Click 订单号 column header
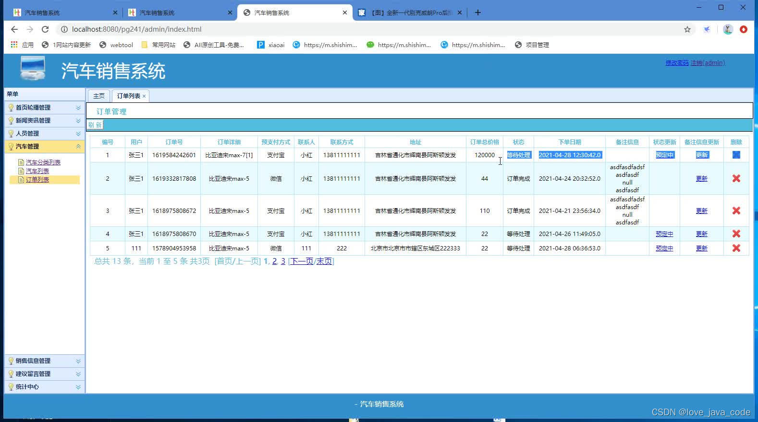Image resolution: width=758 pixels, height=422 pixels. pos(174,142)
